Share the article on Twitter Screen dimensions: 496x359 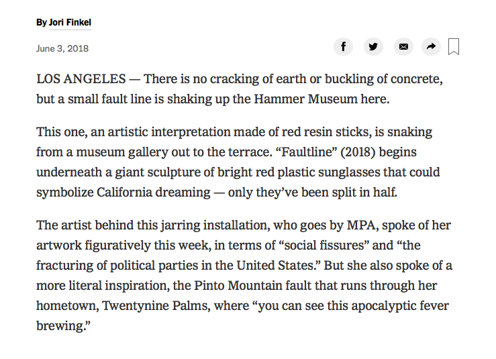coord(373,46)
